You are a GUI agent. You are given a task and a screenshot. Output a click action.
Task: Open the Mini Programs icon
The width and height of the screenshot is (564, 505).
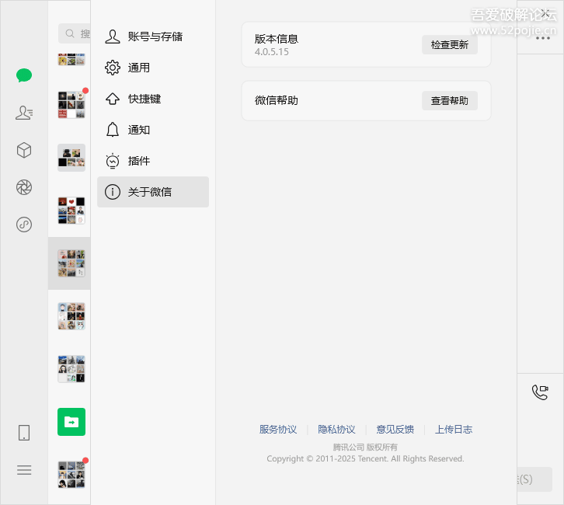click(x=24, y=225)
